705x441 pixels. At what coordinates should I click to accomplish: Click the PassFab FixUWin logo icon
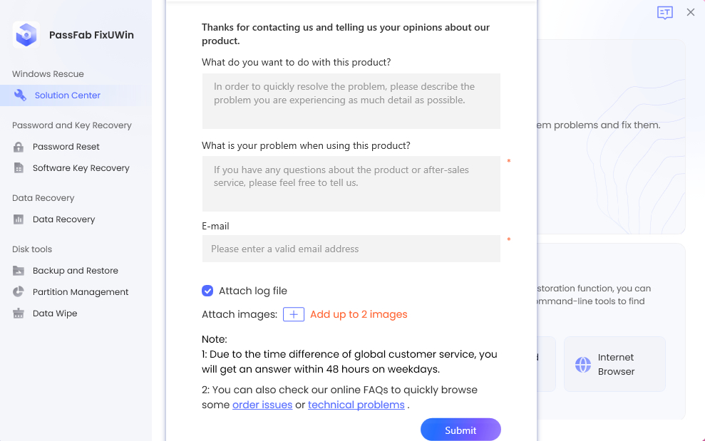pyautogui.click(x=26, y=35)
